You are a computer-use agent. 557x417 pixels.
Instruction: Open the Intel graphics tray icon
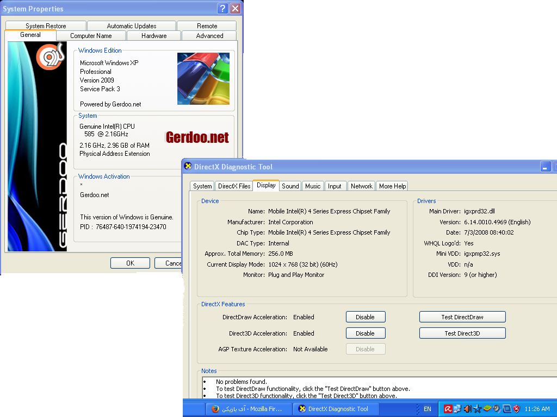click(x=507, y=409)
